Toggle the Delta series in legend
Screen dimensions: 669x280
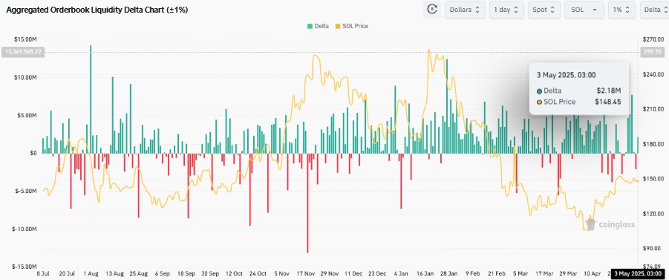pyautogui.click(x=318, y=26)
